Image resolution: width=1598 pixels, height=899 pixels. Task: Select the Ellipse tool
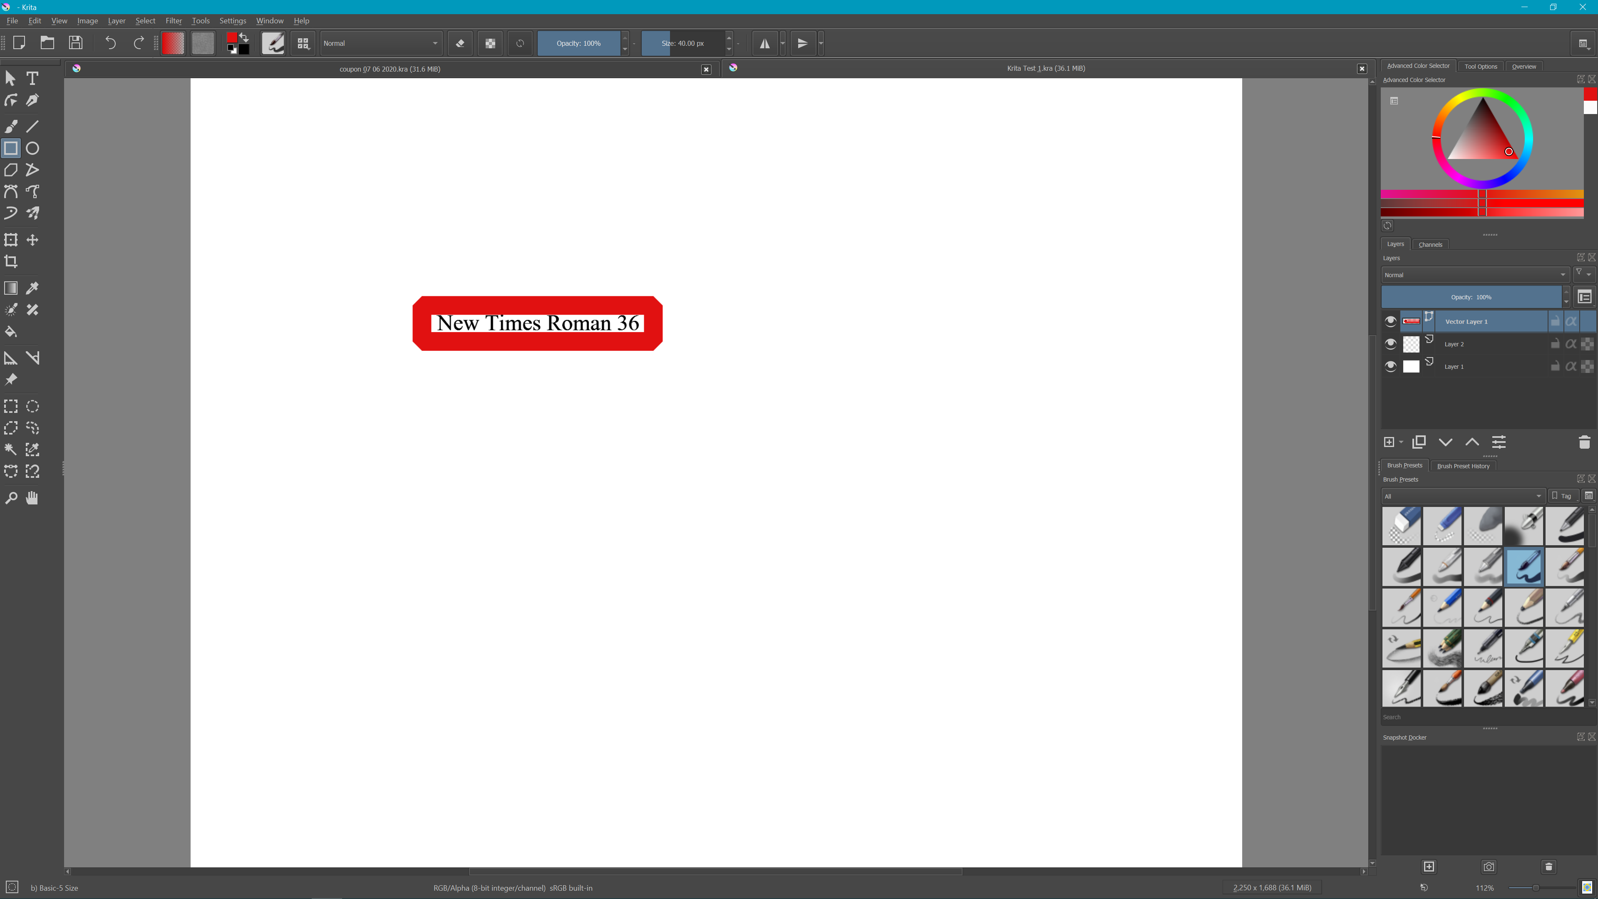pos(32,148)
